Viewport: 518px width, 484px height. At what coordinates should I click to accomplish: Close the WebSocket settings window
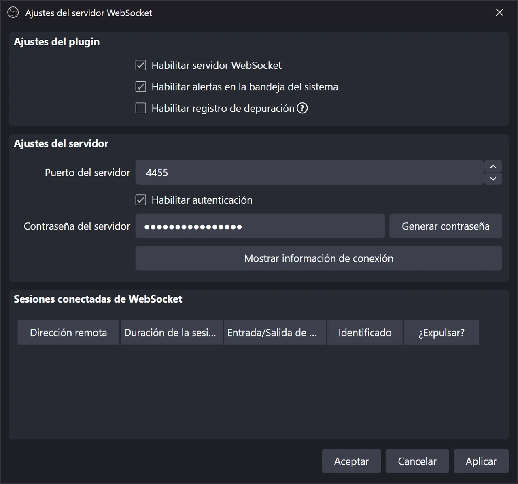500,13
